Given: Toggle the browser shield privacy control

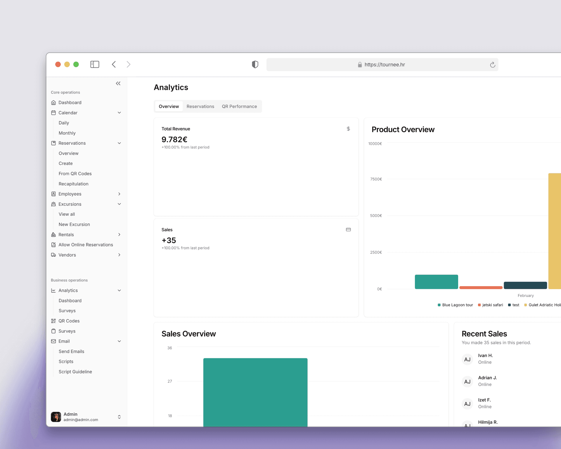Looking at the screenshot, I should (255, 64).
